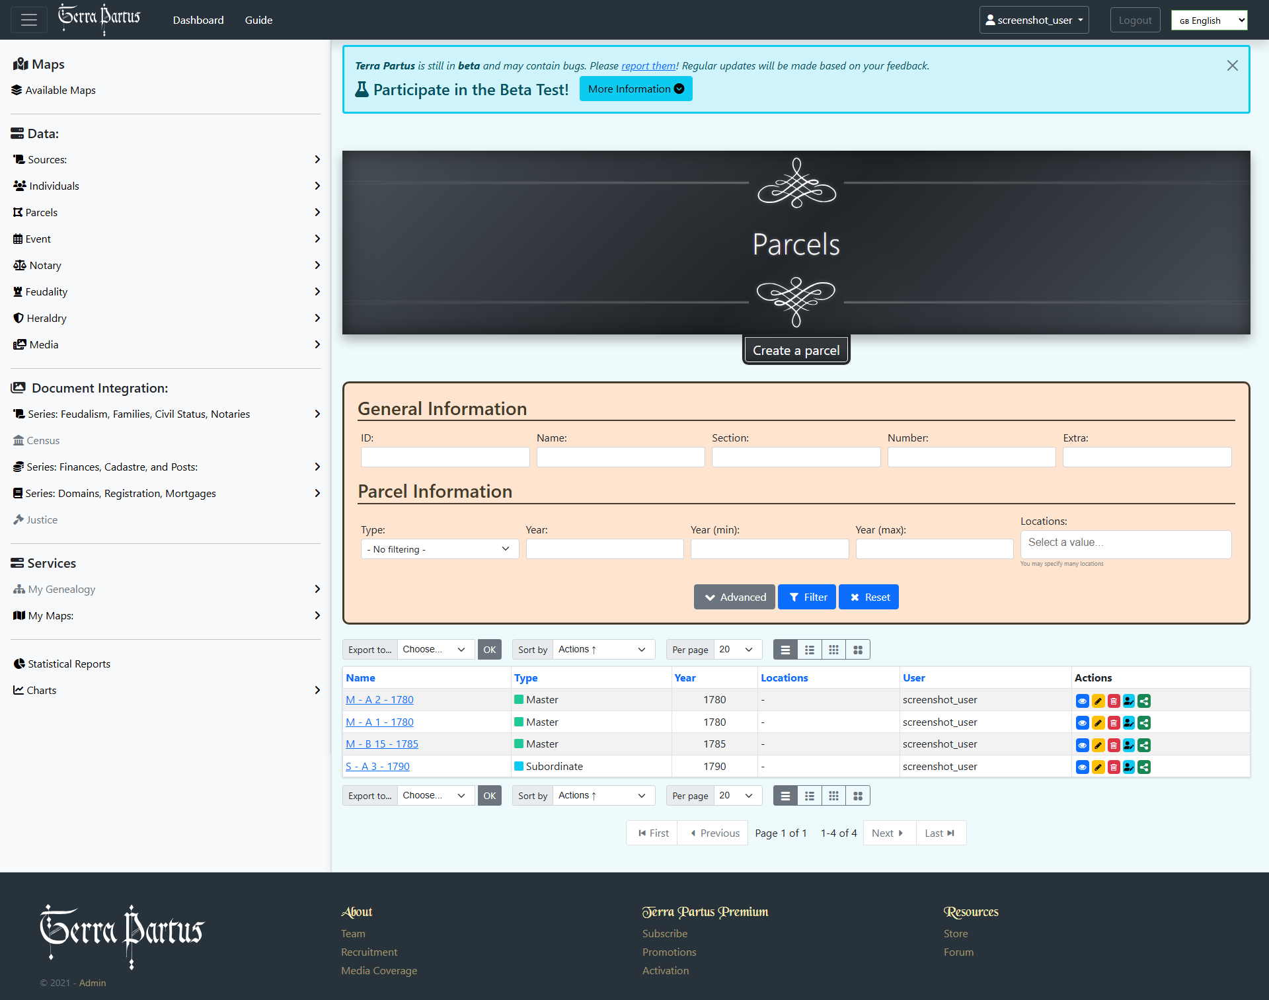Click the user-edit icon for M - A 2 - 1780

pos(1129,701)
